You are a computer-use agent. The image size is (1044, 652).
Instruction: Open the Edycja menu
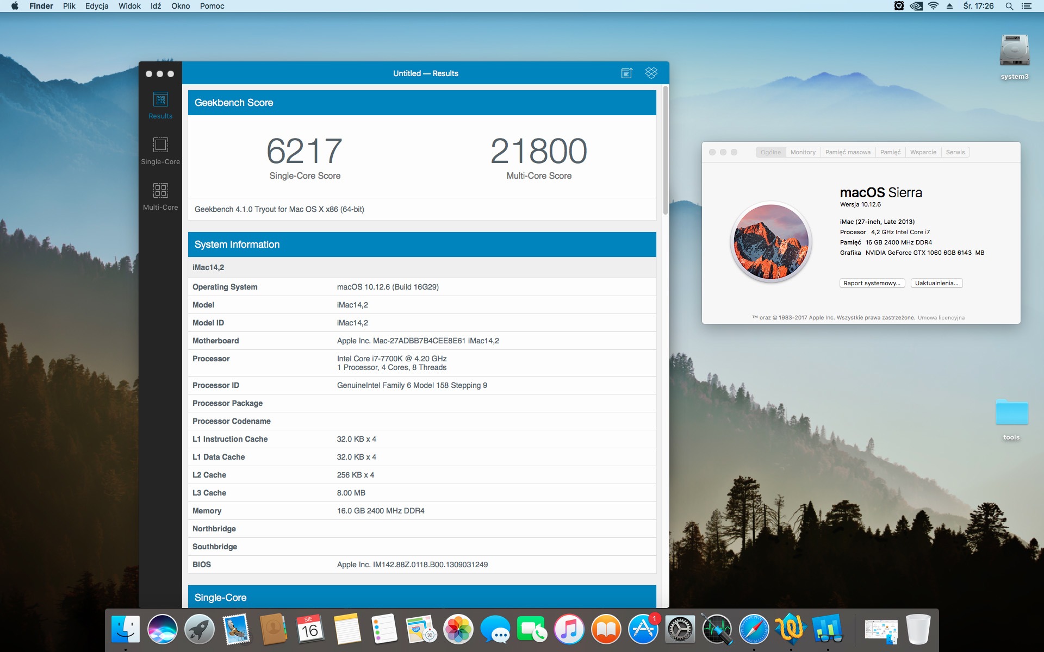97,6
